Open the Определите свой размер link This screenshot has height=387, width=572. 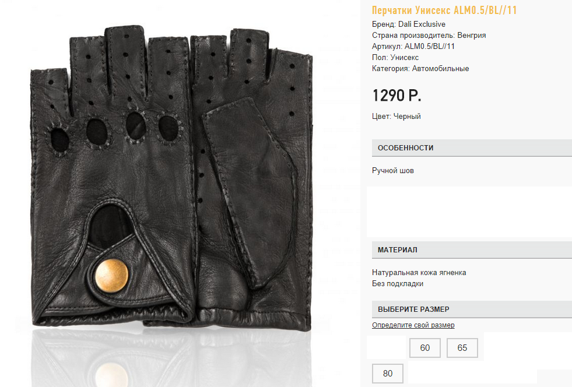click(x=413, y=325)
